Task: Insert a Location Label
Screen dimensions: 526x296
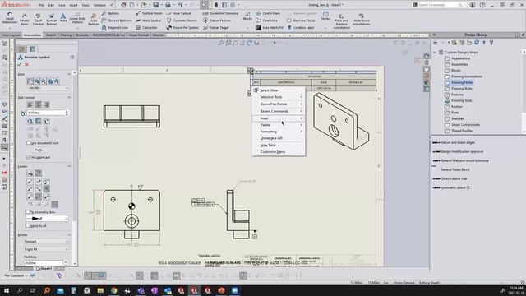Action: click(300, 27)
